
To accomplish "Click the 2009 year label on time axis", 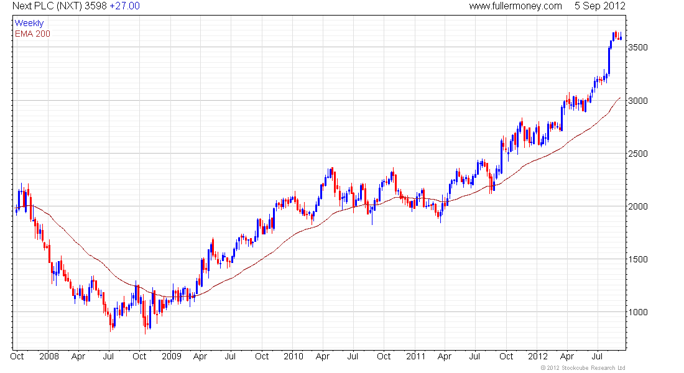I will tap(172, 356).
